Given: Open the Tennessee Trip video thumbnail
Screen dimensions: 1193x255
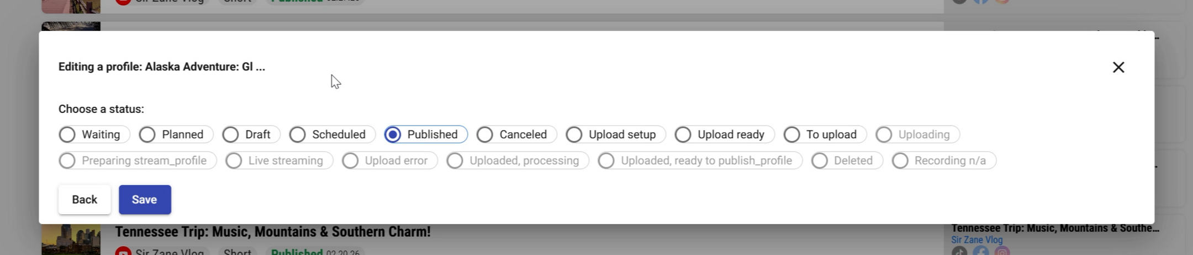Looking at the screenshot, I should pos(71,240).
